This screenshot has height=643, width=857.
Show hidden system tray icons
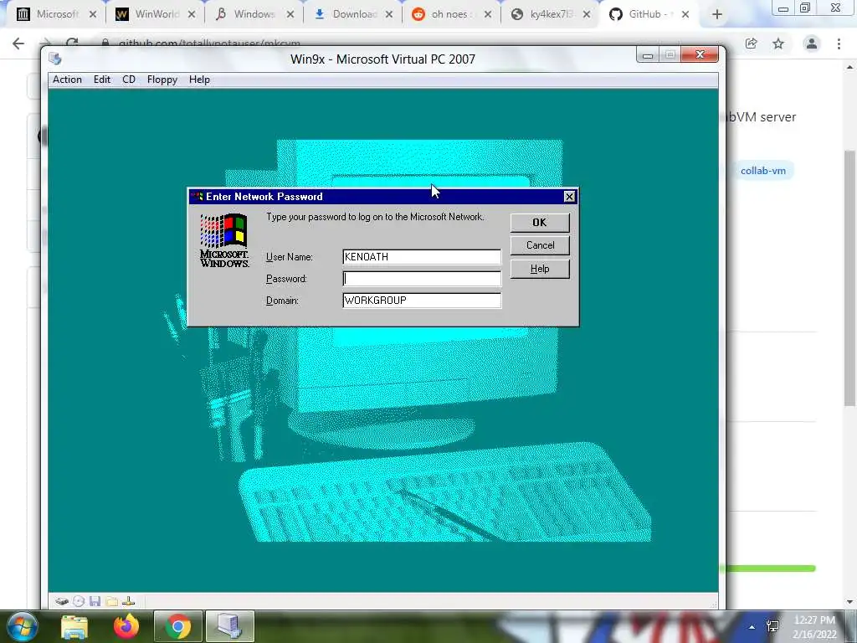(752, 627)
